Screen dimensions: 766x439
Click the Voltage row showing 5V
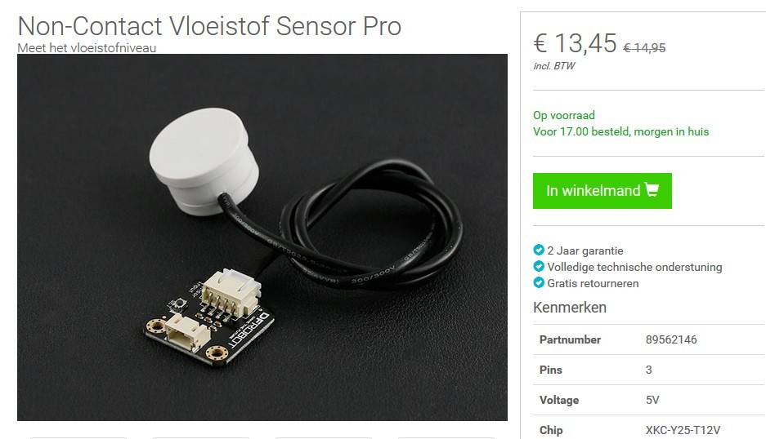pos(648,400)
